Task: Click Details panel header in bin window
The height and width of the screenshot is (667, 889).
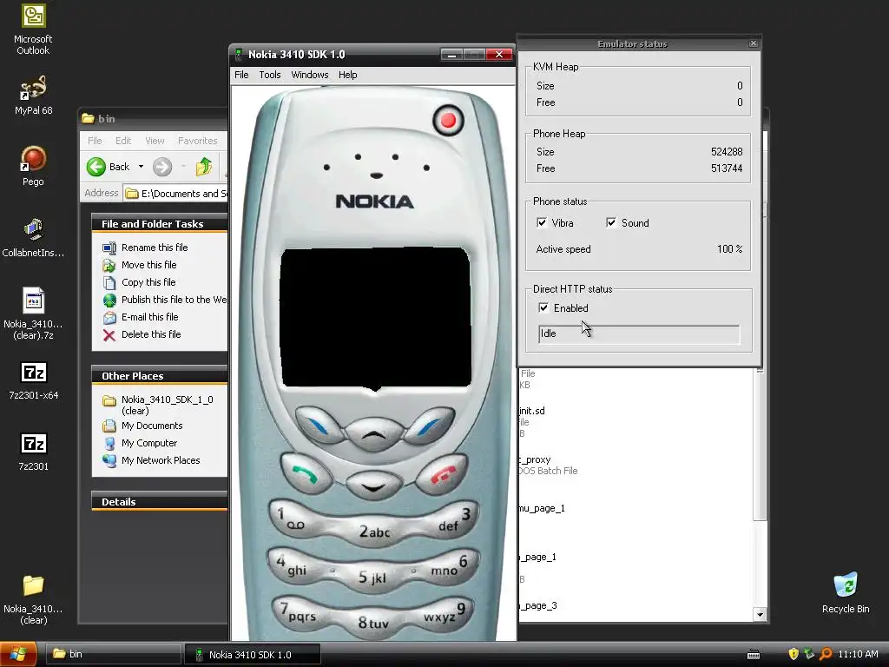Action: [160, 502]
